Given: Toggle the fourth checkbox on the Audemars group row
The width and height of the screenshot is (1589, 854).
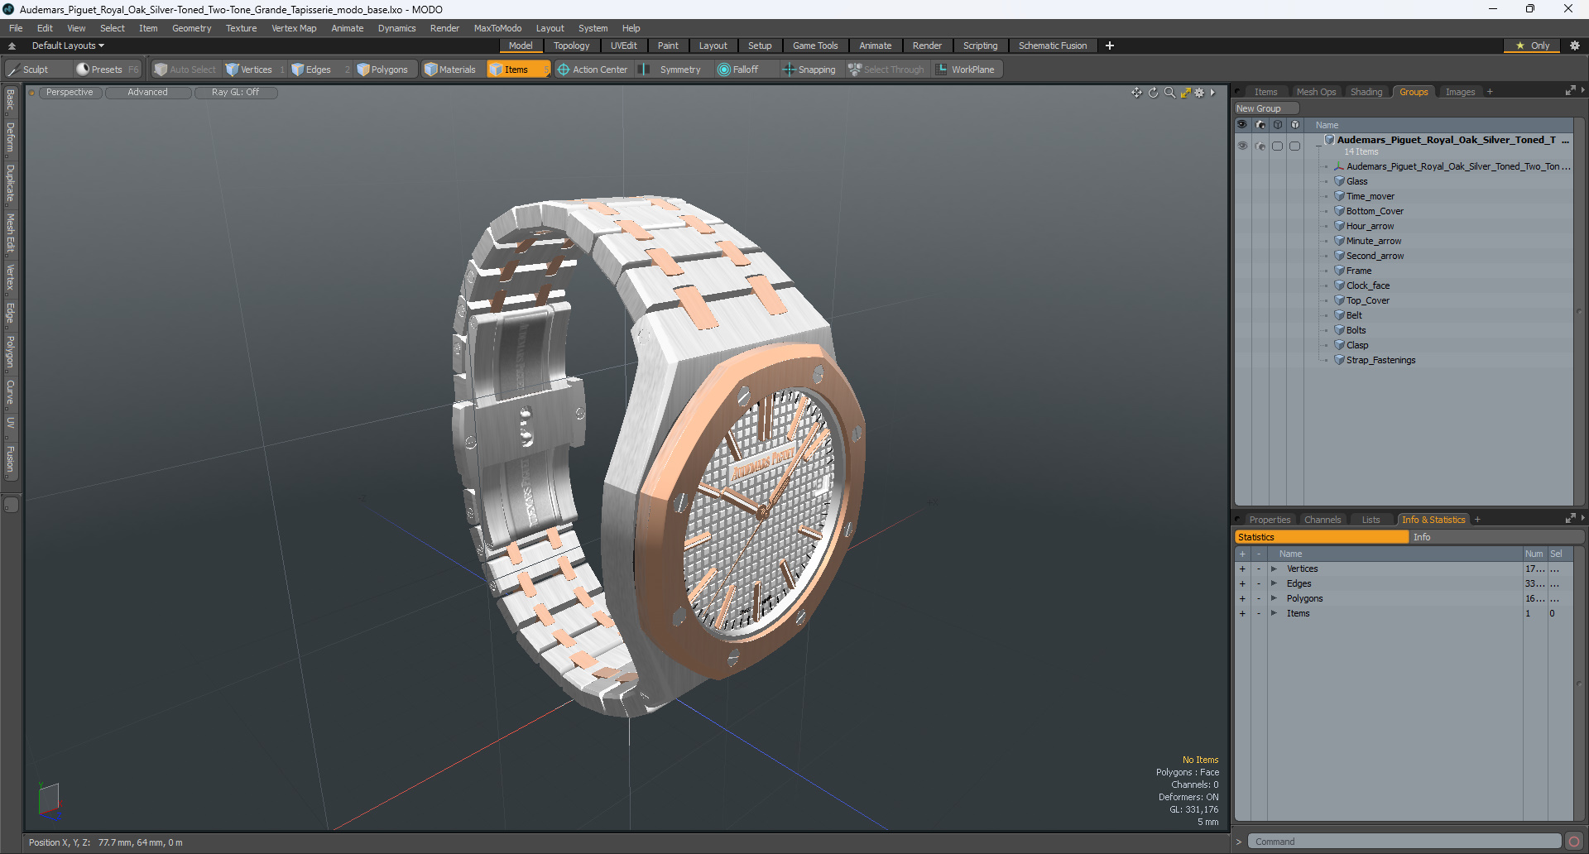Looking at the screenshot, I should (1295, 146).
